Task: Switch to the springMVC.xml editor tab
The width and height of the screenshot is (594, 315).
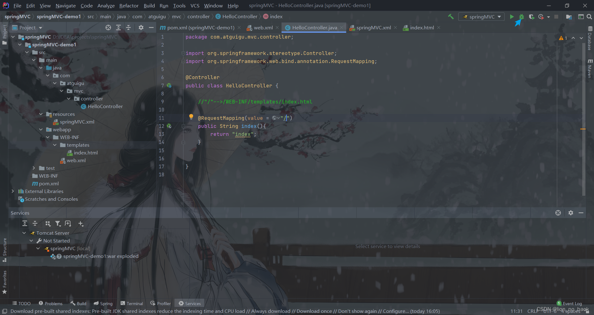Action: click(x=373, y=27)
